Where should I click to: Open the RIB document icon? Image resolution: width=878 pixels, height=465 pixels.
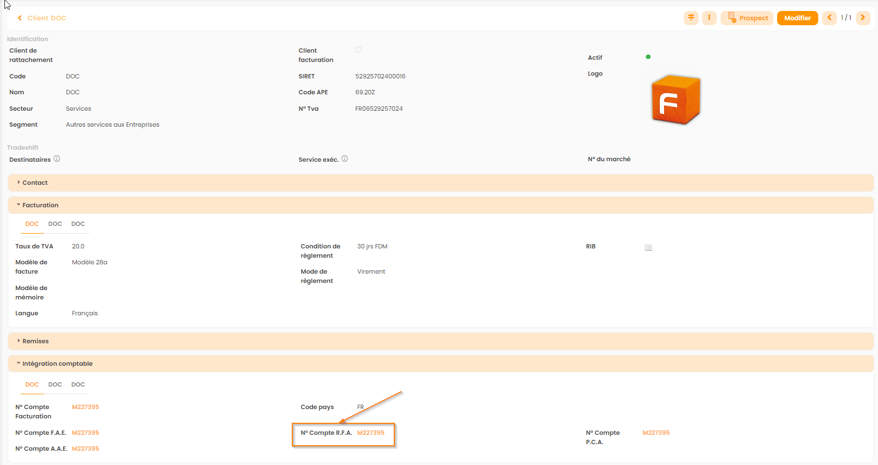tap(648, 247)
